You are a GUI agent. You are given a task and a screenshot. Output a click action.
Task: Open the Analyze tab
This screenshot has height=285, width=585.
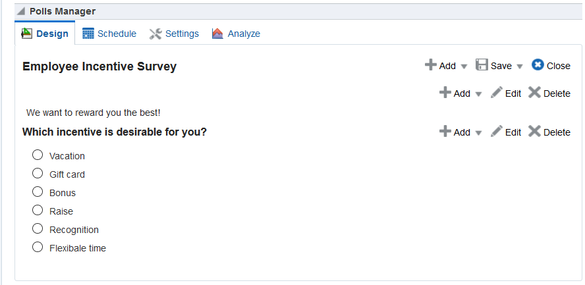tap(244, 34)
